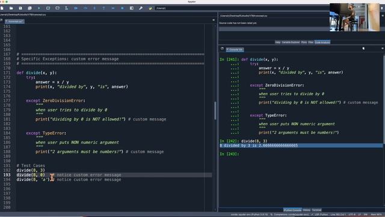Screen dimensions: 385x217
Task: Click the line and column status indicator
Action: (x=338, y=215)
